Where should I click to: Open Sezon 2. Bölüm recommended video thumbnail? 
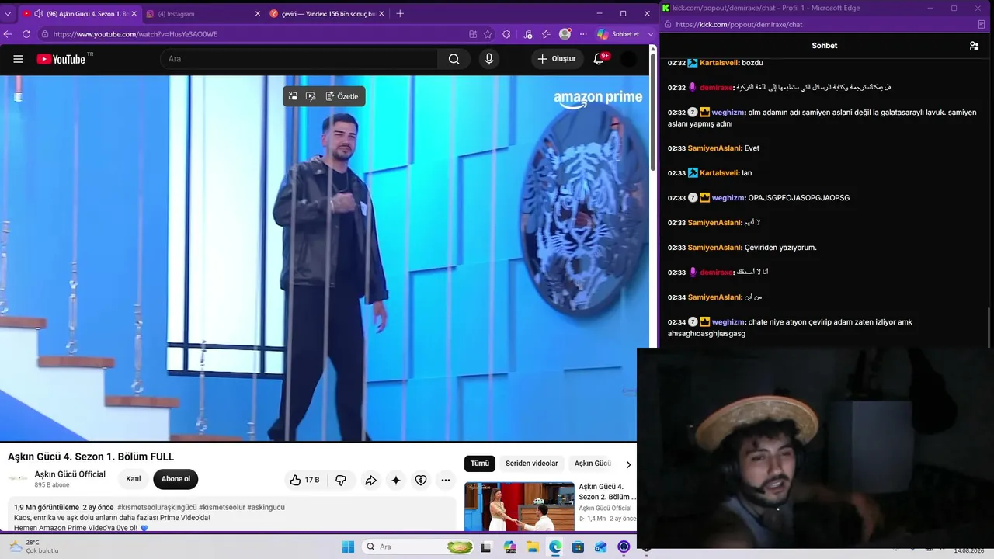[520, 506]
